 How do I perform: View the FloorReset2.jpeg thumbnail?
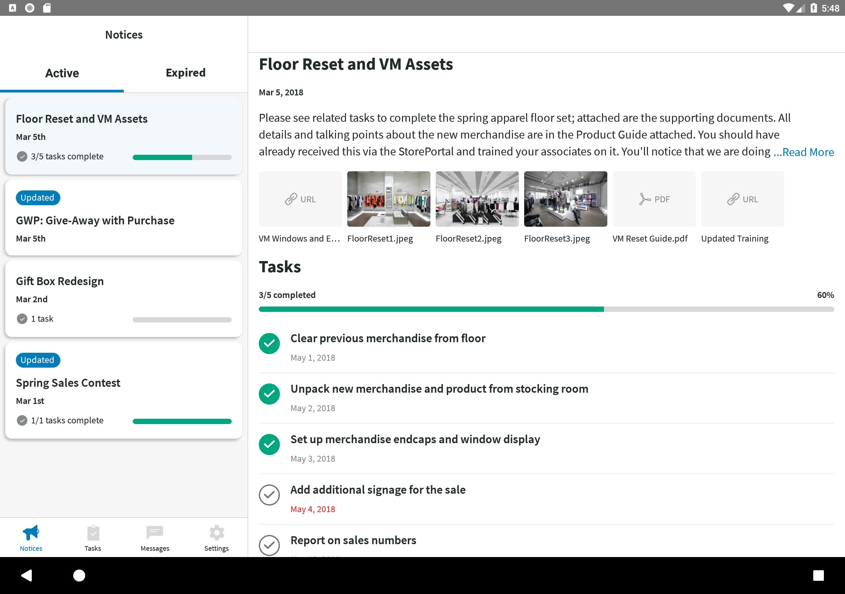(x=477, y=199)
